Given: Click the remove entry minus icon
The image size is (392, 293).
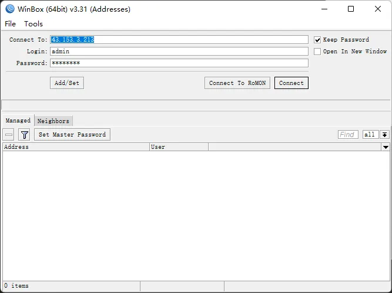Looking at the screenshot, I should (x=9, y=135).
